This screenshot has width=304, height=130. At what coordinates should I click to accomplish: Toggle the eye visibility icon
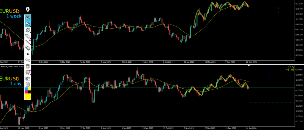[x=28, y=17]
